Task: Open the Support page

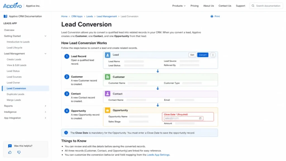Action: [x=240, y=6]
